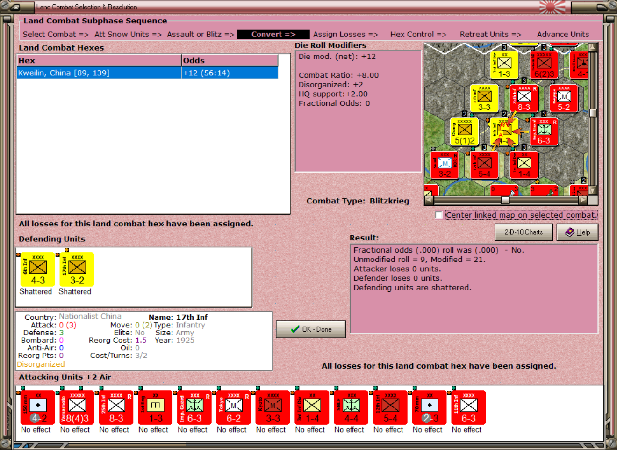Select the 150 mm 4-2 artillery attacking unit
This screenshot has height=450, width=617.
tap(38, 407)
